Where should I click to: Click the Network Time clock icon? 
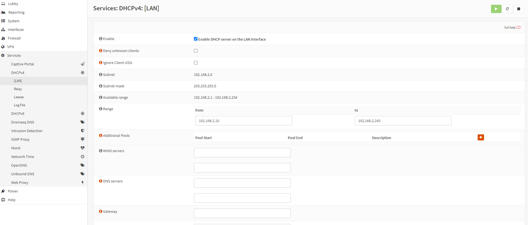coord(83,157)
